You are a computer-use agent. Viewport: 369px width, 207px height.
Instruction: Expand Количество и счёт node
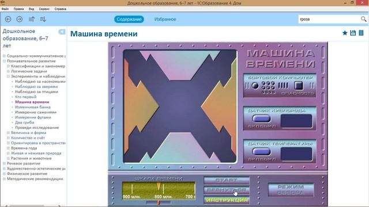click(8, 138)
